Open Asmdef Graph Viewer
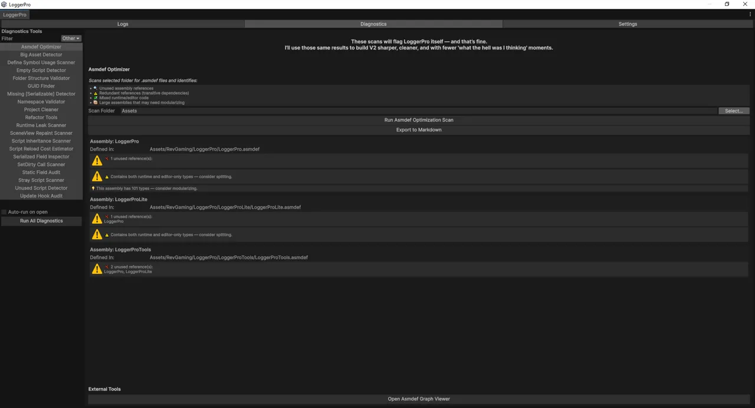This screenshot has width=755, height=408. pyautogui.click(x=419, y=399)
